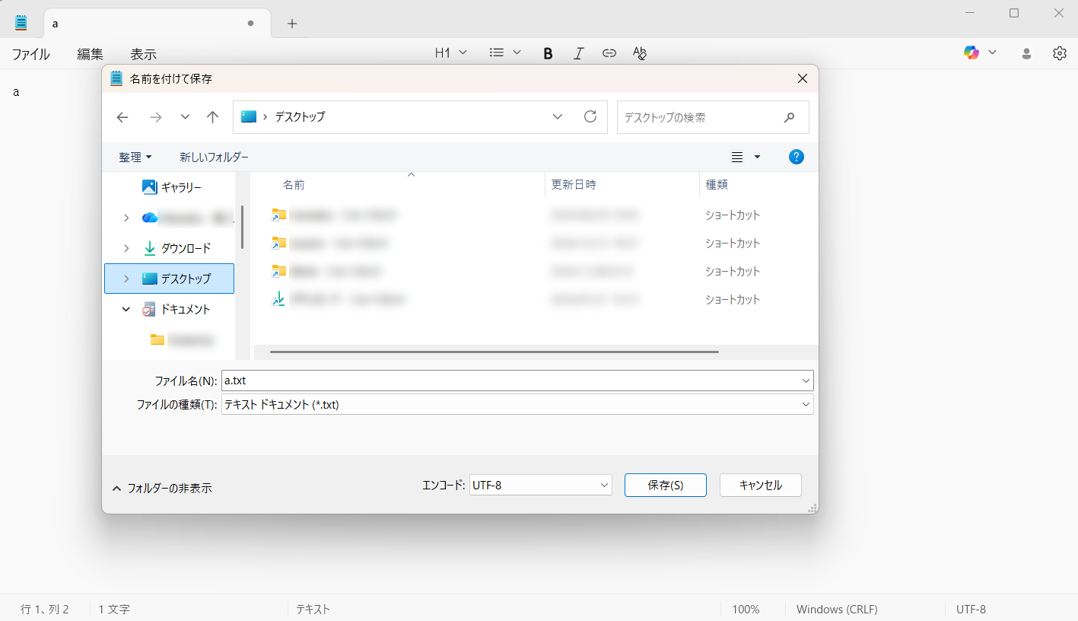Toggle bold formatting in Notepad toolbar

[x=548, y=53]
